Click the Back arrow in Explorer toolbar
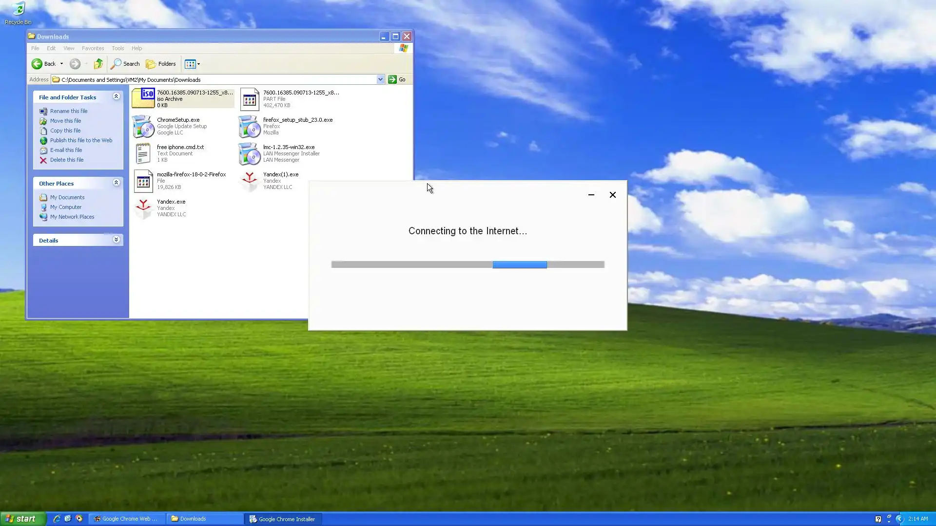 tap(37, 64)
